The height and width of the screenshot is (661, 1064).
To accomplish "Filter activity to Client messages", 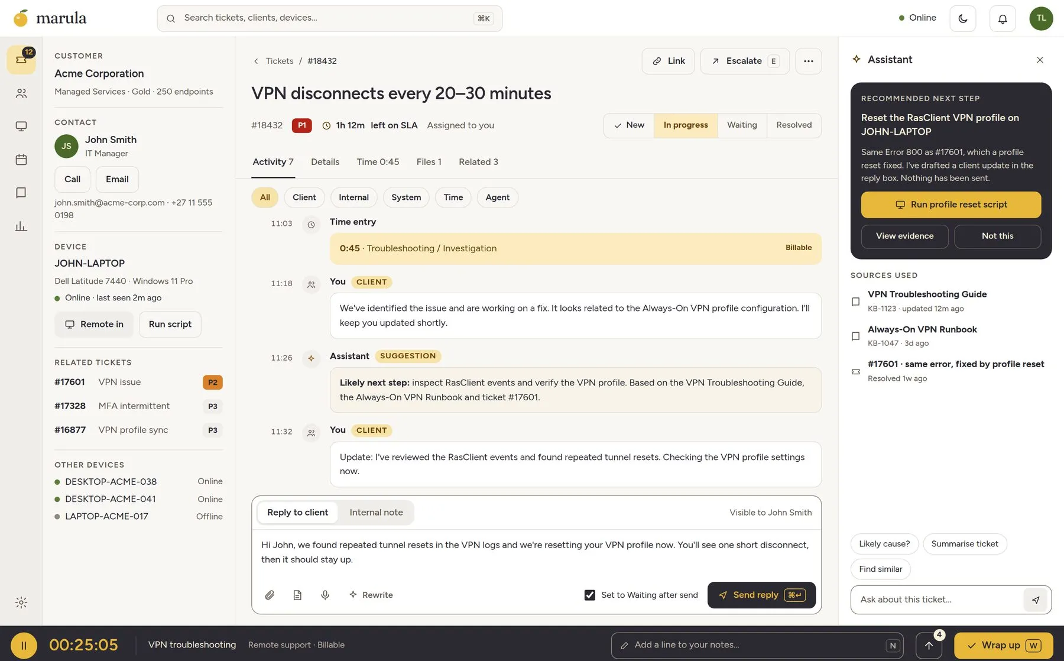I will pos(304,197).
